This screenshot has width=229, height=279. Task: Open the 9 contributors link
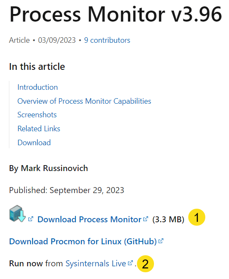coord(107,40)
